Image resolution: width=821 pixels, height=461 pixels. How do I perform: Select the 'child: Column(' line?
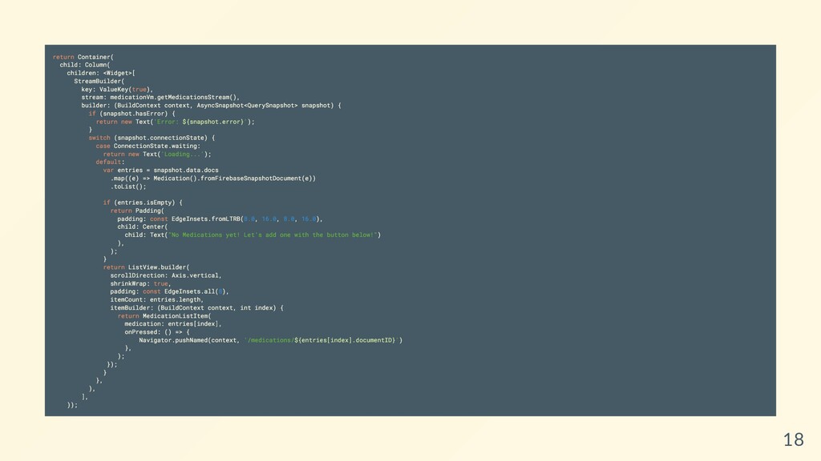(x=85, y=66)
